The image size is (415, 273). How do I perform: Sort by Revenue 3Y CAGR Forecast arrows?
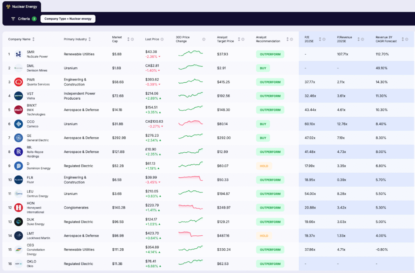[x=402, y=39]
